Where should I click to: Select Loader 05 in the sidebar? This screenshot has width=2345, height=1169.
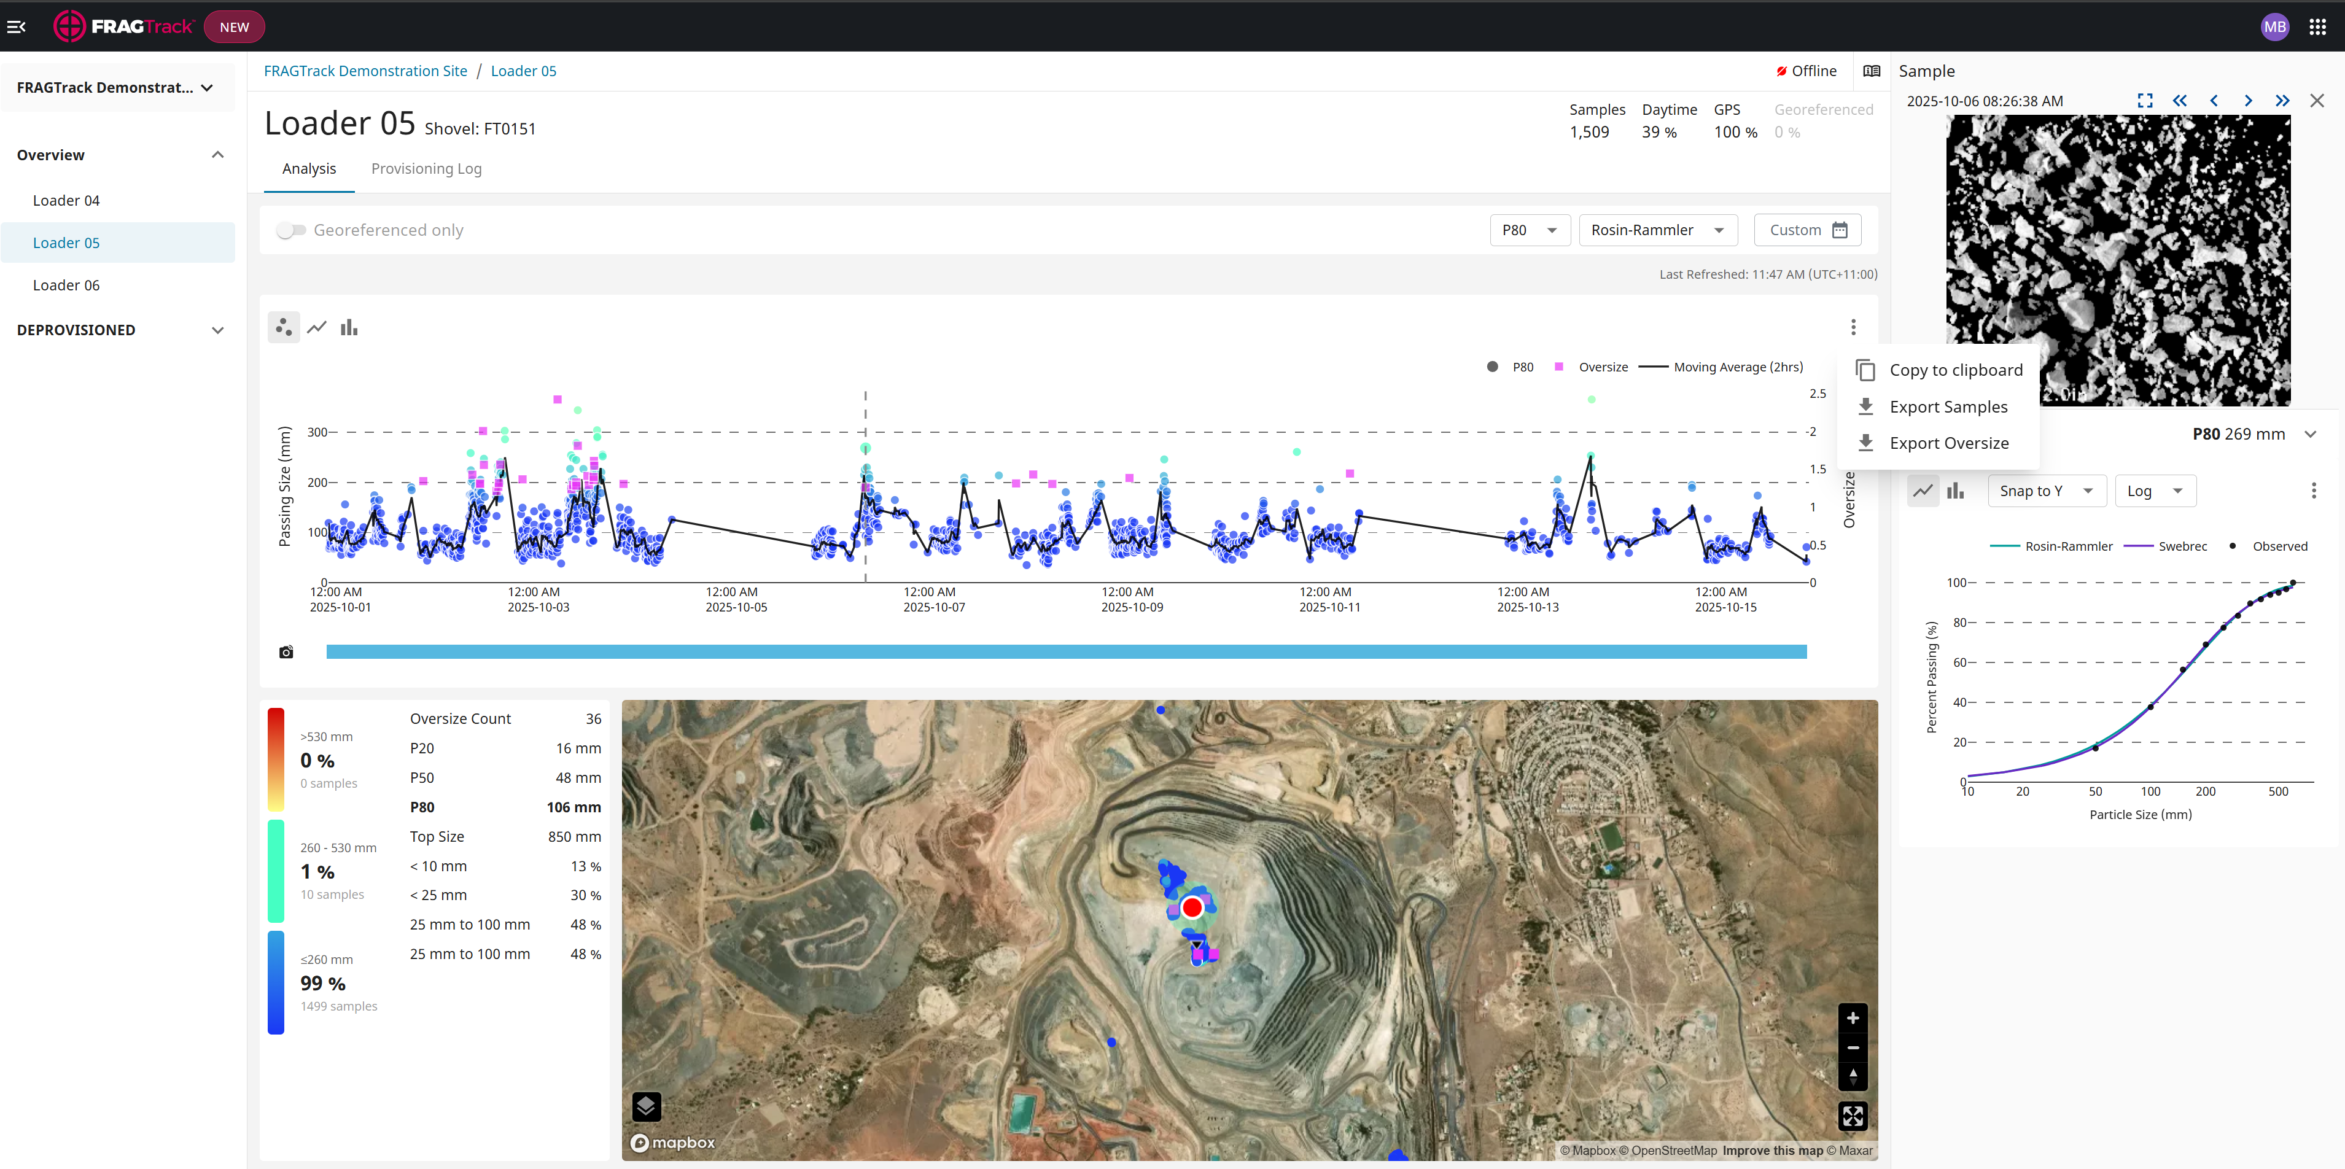(x=117, y=242)
